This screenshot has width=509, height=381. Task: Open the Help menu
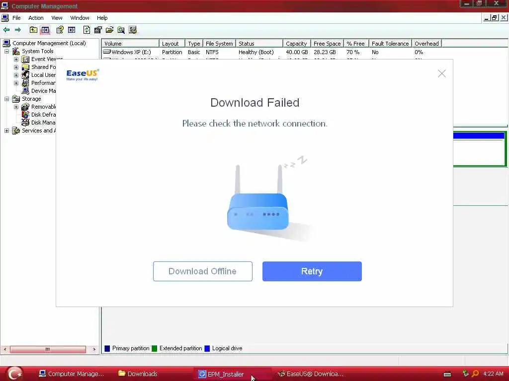(x=102, y=18)
